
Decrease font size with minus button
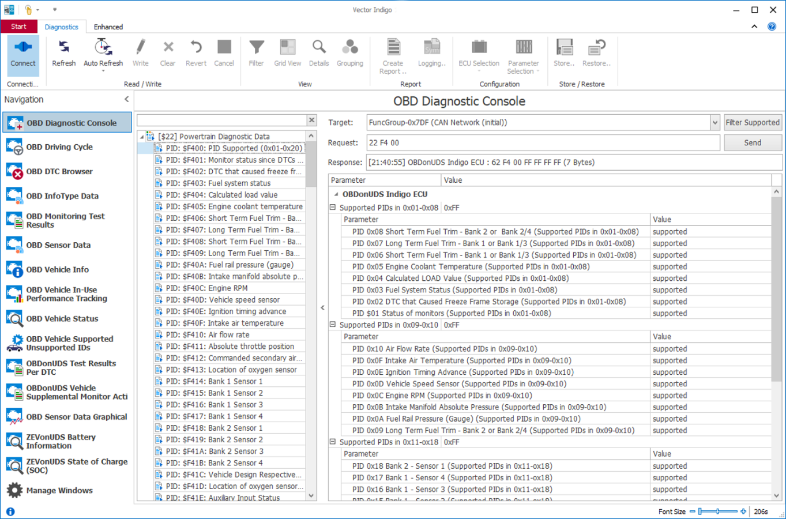click(692, 512)
